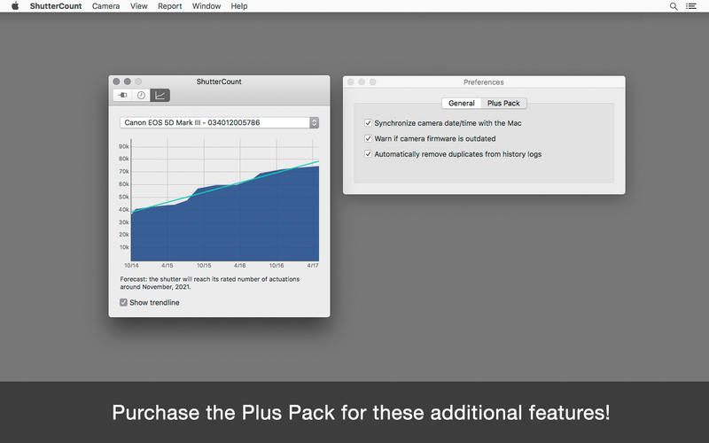Toggle Automatically remove duplicates from history logs
This screenshot has width=709, height=443.
click(x=369, y=154)
